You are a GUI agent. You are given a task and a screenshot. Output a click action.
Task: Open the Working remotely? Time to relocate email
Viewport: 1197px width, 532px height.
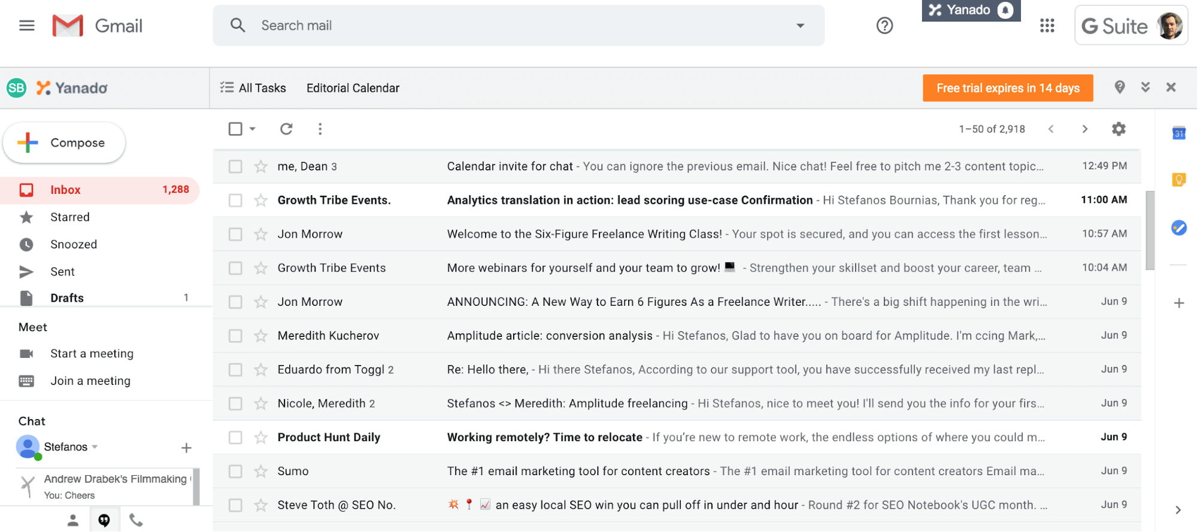tap(677, 437)
